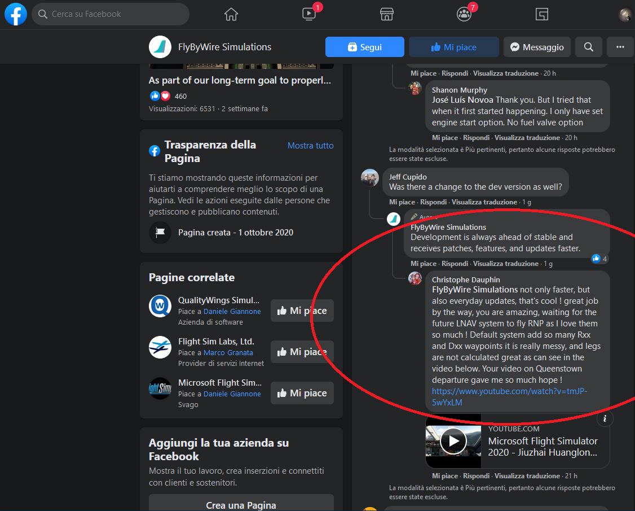Open the Flight Sim Labs, Ltd. page name
635x511 pixels.
click(x=216, y=342)
